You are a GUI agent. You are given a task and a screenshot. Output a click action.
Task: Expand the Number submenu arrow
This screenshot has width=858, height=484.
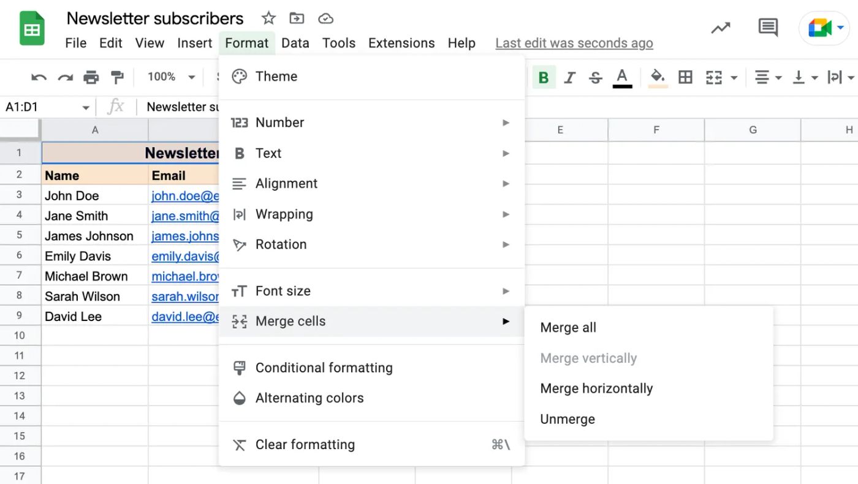point(506,123)
